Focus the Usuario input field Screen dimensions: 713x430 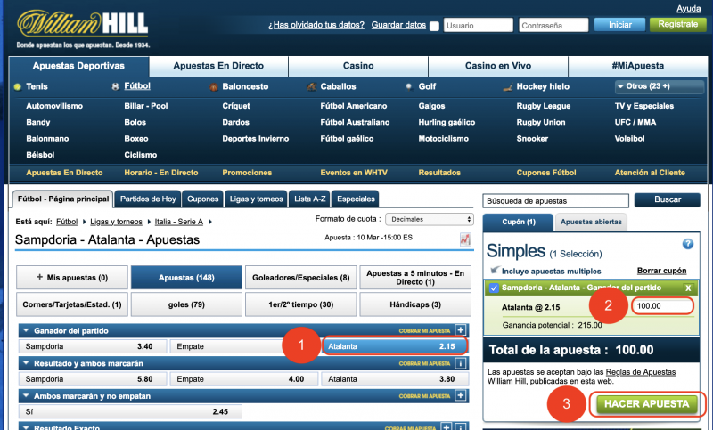479,26
